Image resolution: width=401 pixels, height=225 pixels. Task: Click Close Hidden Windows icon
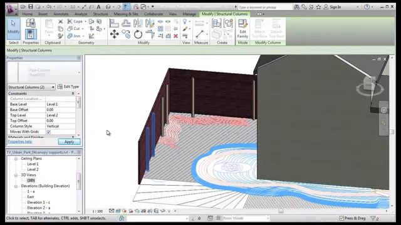[136, 7]
